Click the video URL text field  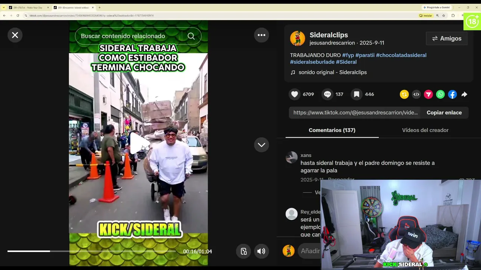point(354,112)
